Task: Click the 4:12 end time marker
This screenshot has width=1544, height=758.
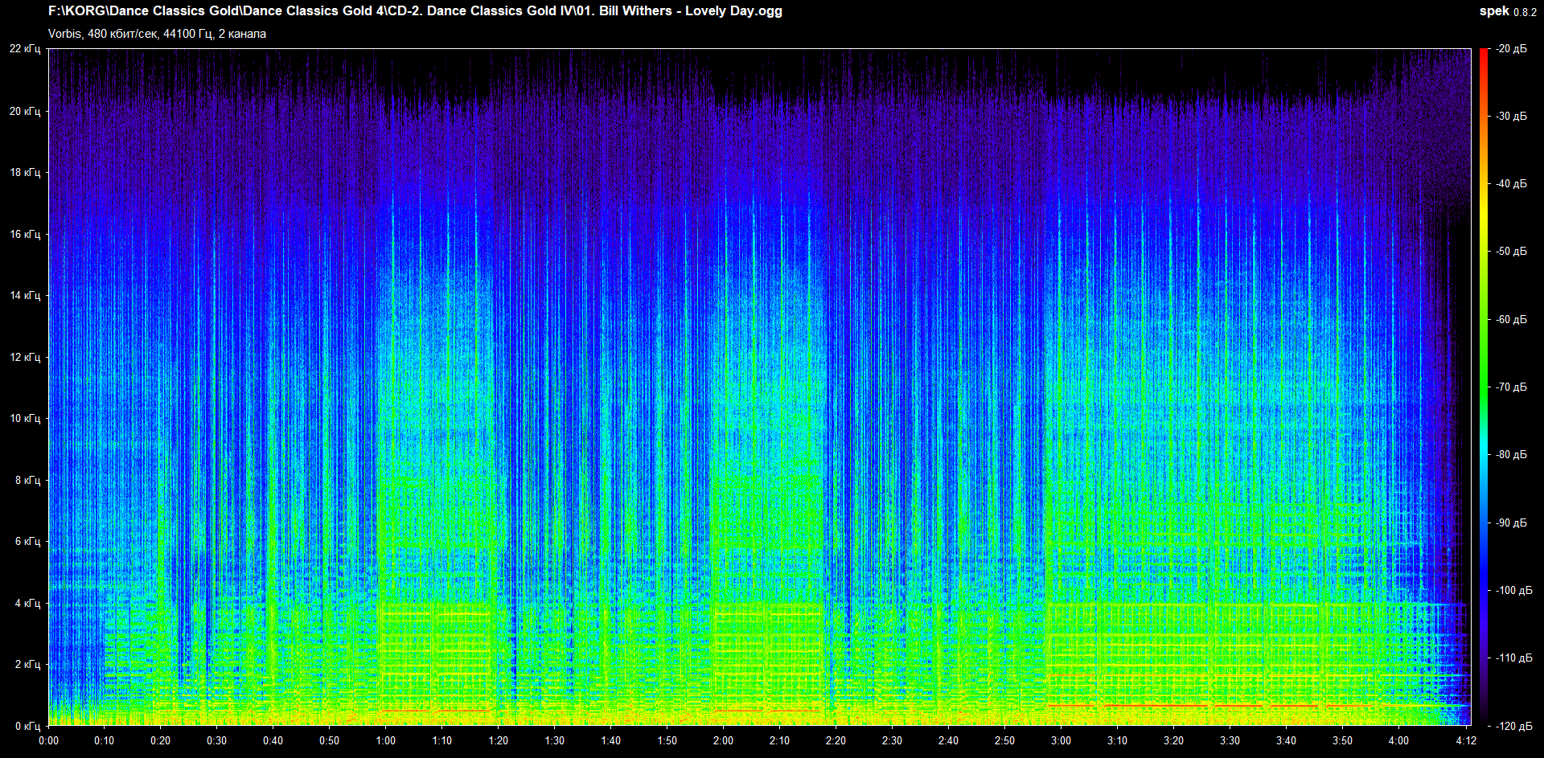Action: (x=1466, y=740)
